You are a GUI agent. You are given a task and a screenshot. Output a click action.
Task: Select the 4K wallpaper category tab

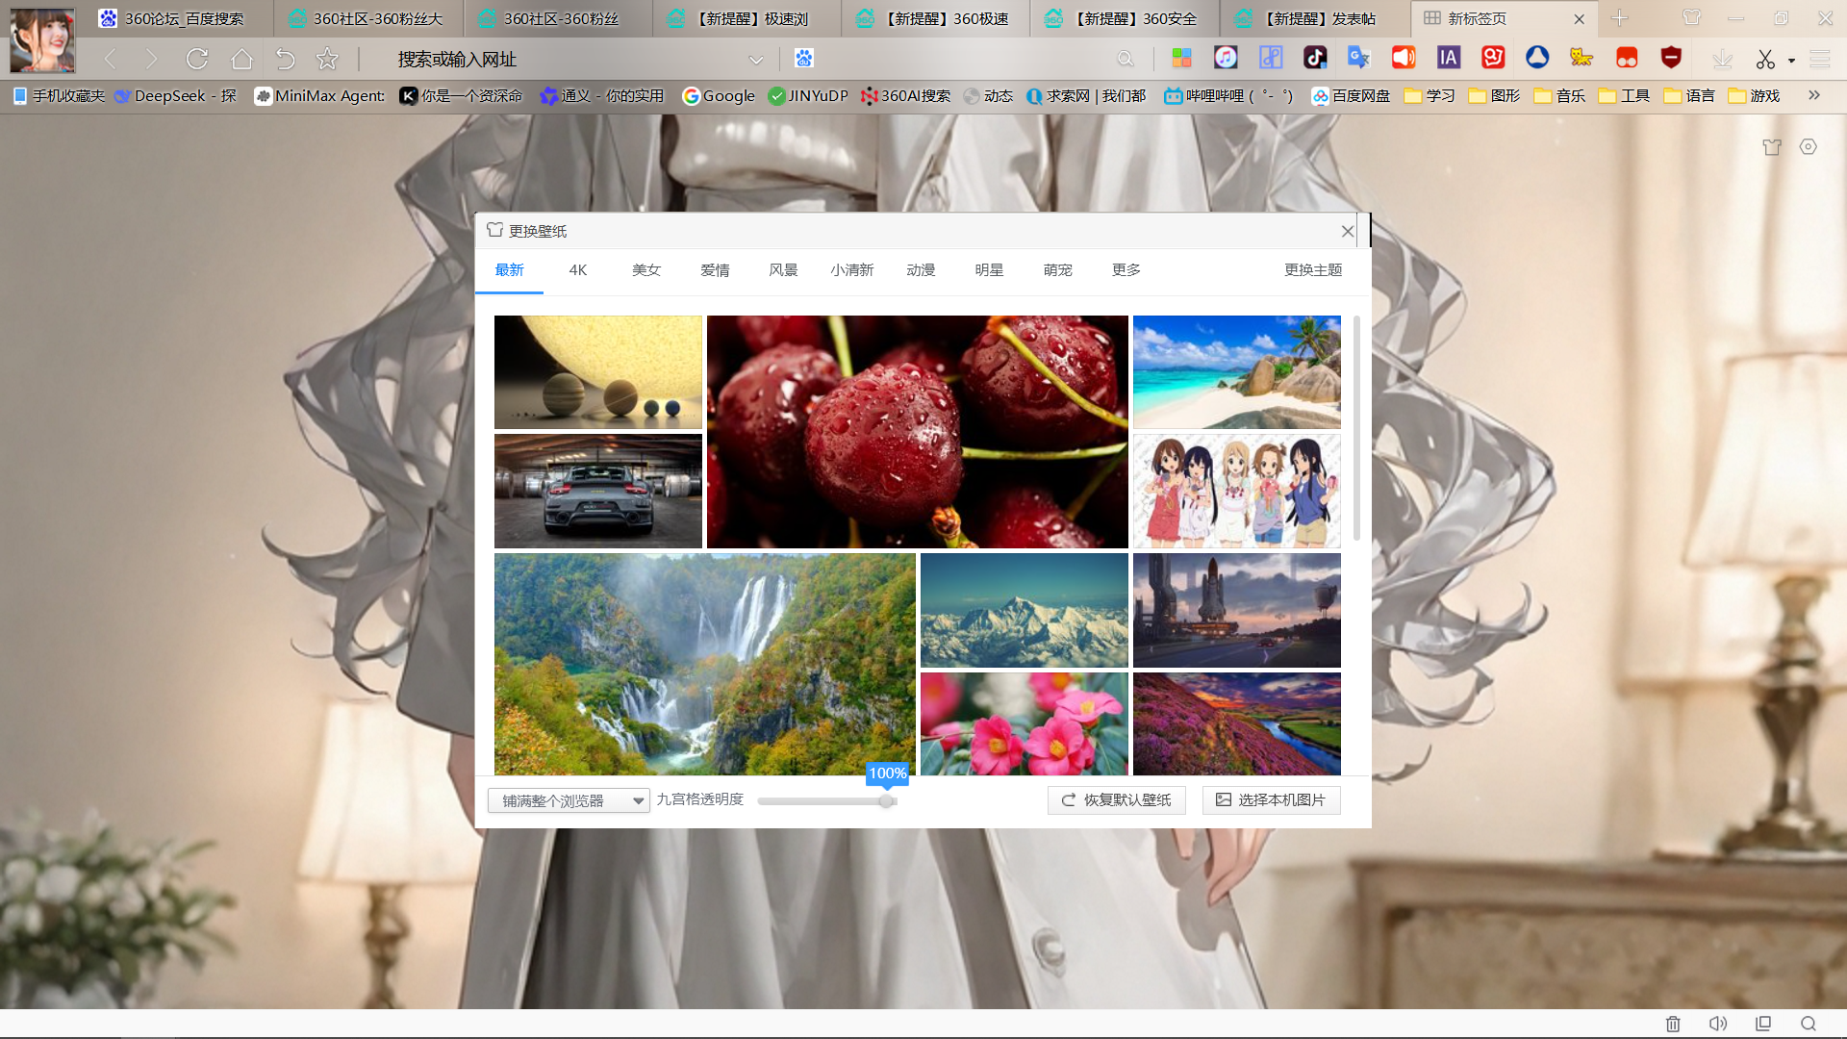[x=577, y=270]
